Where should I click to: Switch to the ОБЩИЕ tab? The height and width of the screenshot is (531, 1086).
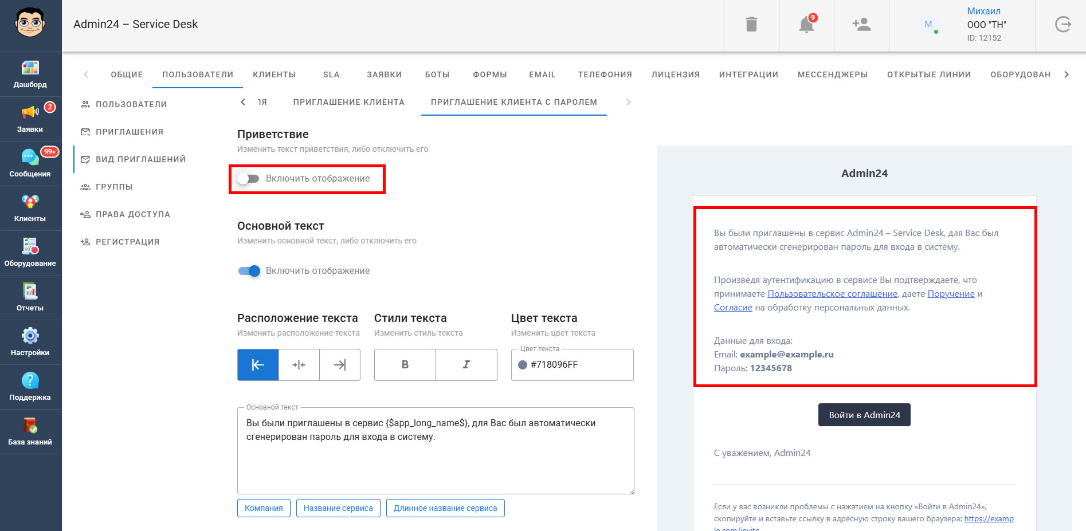pyautogui.click(x=127, y=74)
